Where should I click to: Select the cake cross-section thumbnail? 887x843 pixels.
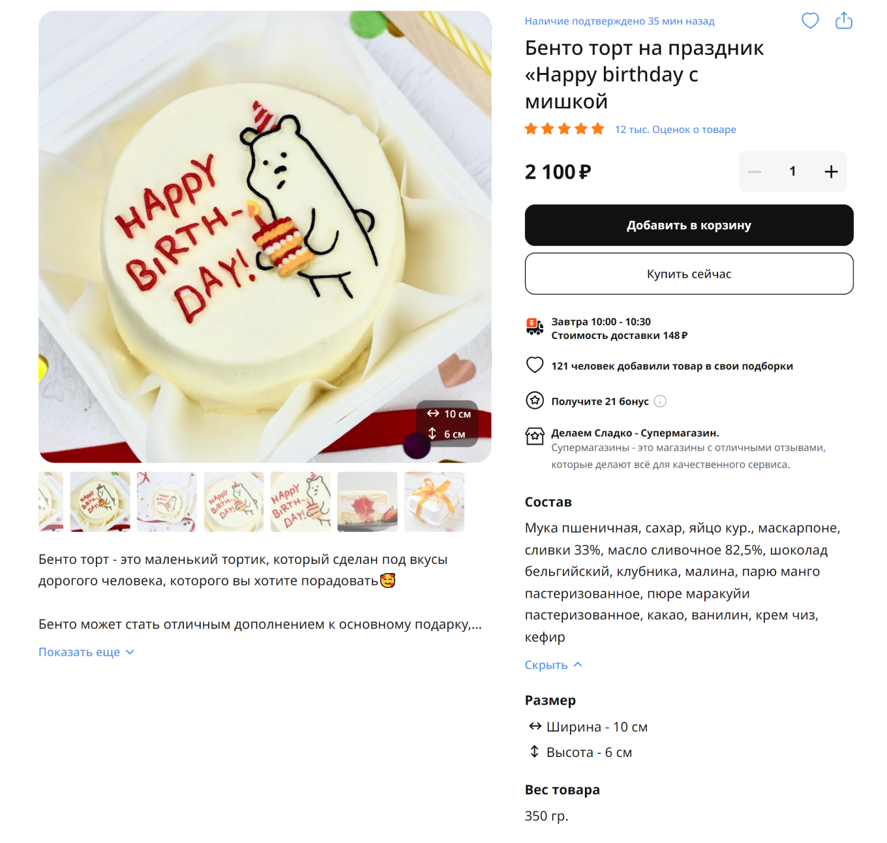[x=367, y=501]
